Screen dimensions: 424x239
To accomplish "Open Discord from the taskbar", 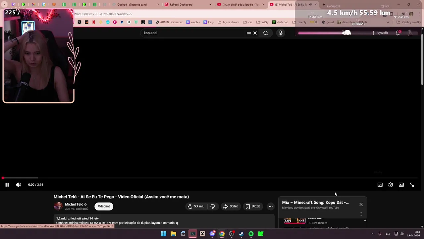I will (x=212, y=234).
